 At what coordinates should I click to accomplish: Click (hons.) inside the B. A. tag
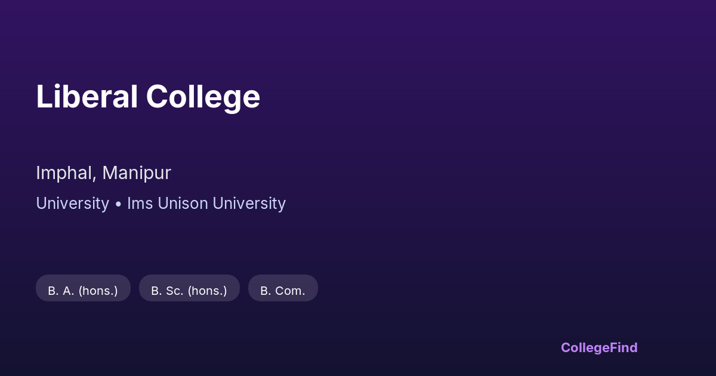(98, 291)
